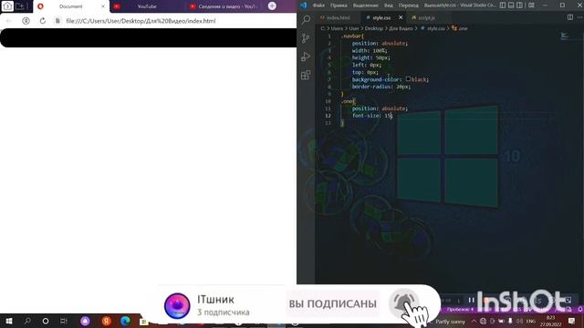Viewport: 584px width, 328px height.
Task: Click the network globe icon in system tray
Action: (483, 321)
